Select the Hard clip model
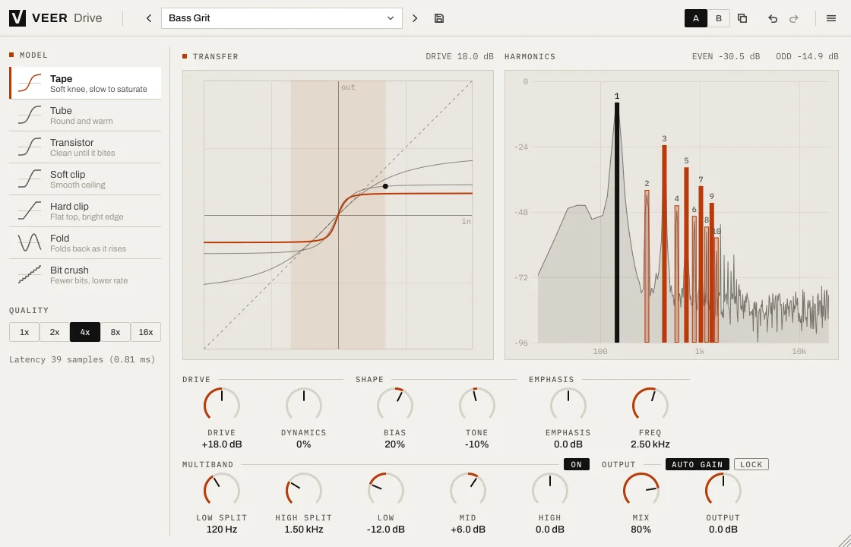 [x=85, y=211]
